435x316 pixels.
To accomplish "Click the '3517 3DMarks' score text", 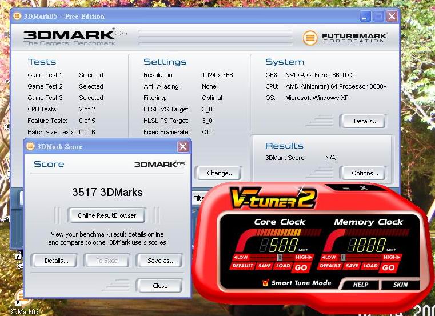I will click(x=107, y=192).
